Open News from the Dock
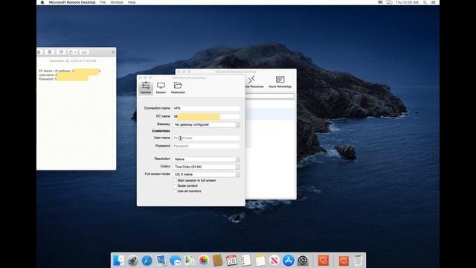This screenshot has width=476, height=268. (274, 261)
